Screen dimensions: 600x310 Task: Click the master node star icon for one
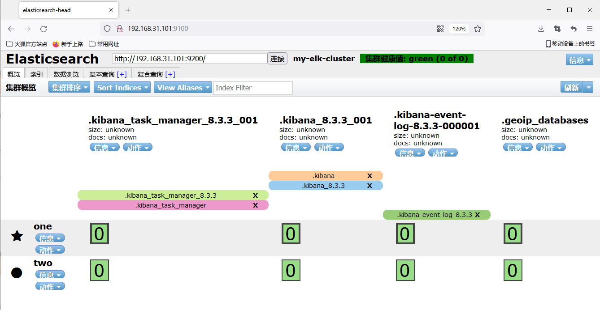(x=17, y=236)
